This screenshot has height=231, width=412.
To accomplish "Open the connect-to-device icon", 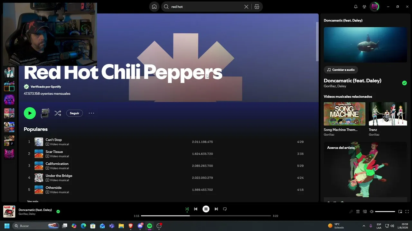I will click(365, 212).
